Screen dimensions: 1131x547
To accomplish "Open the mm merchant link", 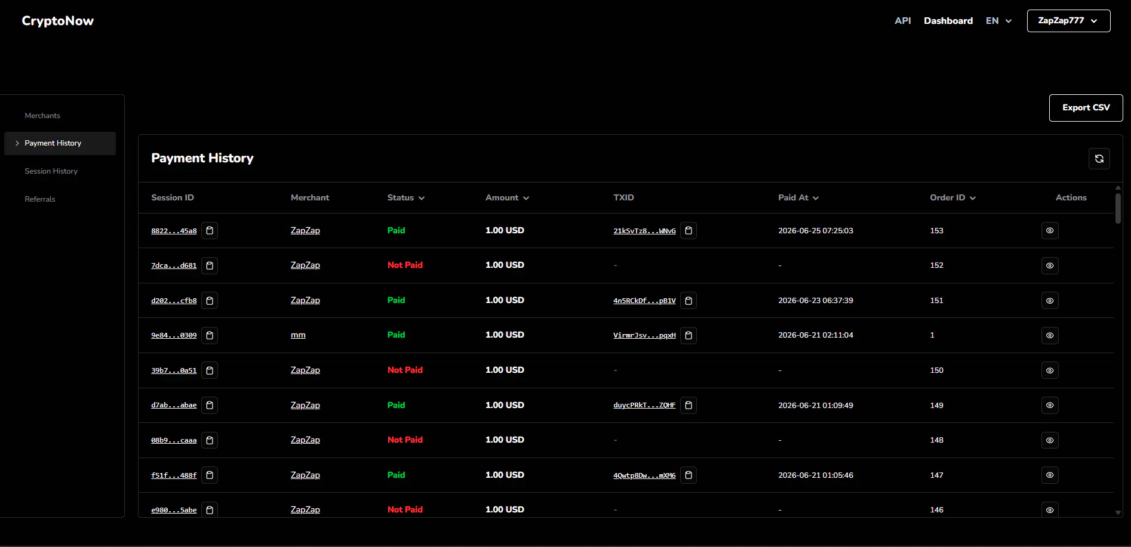I will 298,335.
